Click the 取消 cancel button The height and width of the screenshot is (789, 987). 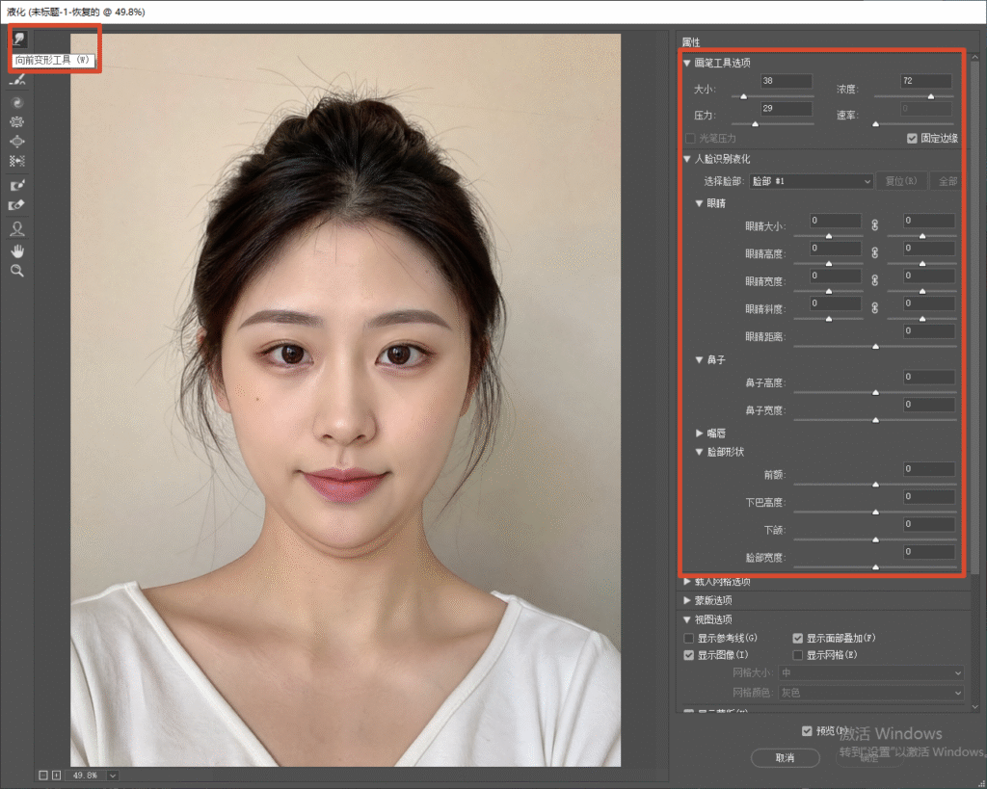[785, 757]
